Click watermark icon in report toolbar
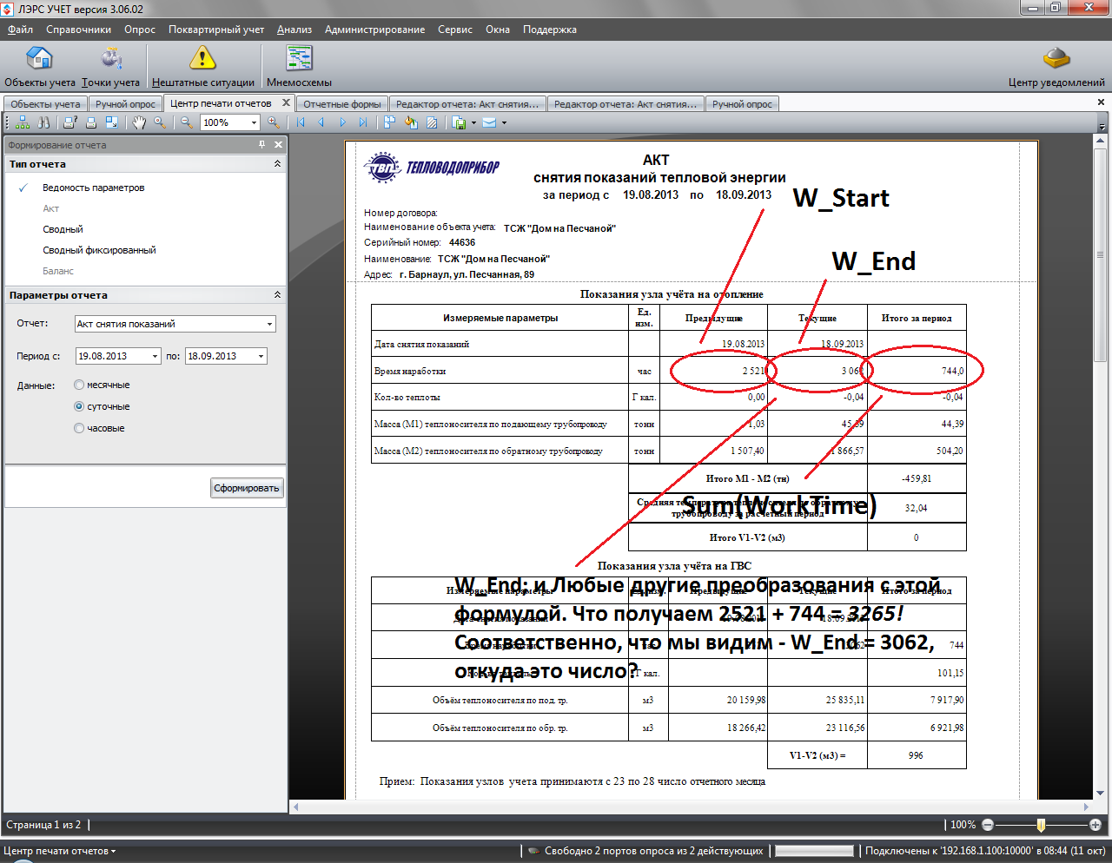This screenshot has width=1112, height=863. [432, 122]
